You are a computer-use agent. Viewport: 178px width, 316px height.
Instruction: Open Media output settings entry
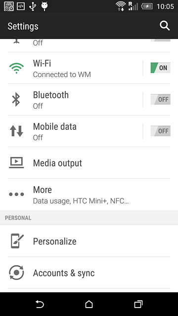[x=89, y=163]
